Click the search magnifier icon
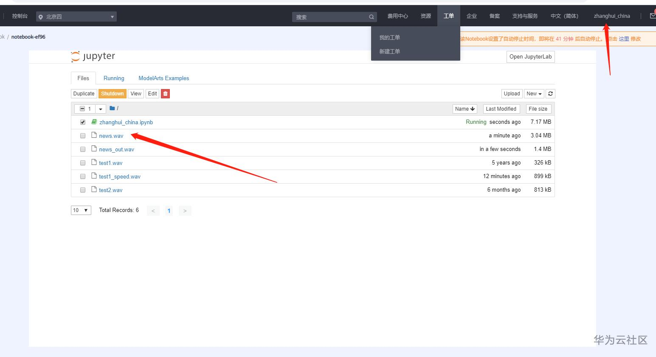The width and height of the screenshot is (656, 357). coord(372,17)
